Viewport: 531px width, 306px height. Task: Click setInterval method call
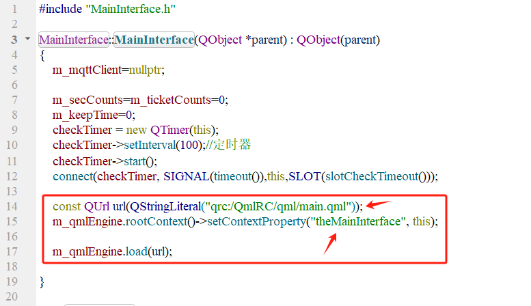150,145
